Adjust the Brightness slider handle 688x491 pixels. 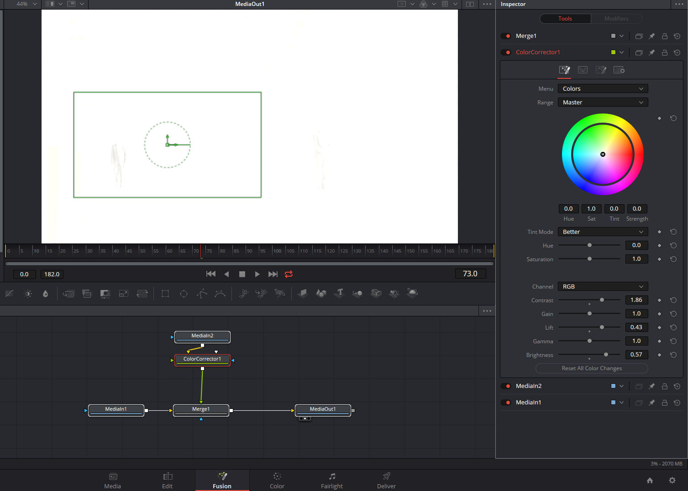(x=606, y=355)
